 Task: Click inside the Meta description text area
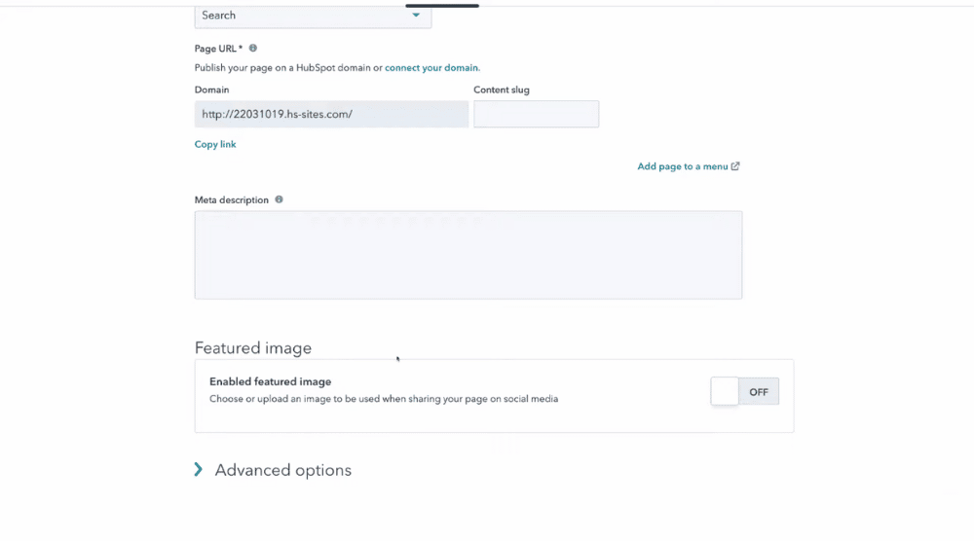(x=468, y=255)
